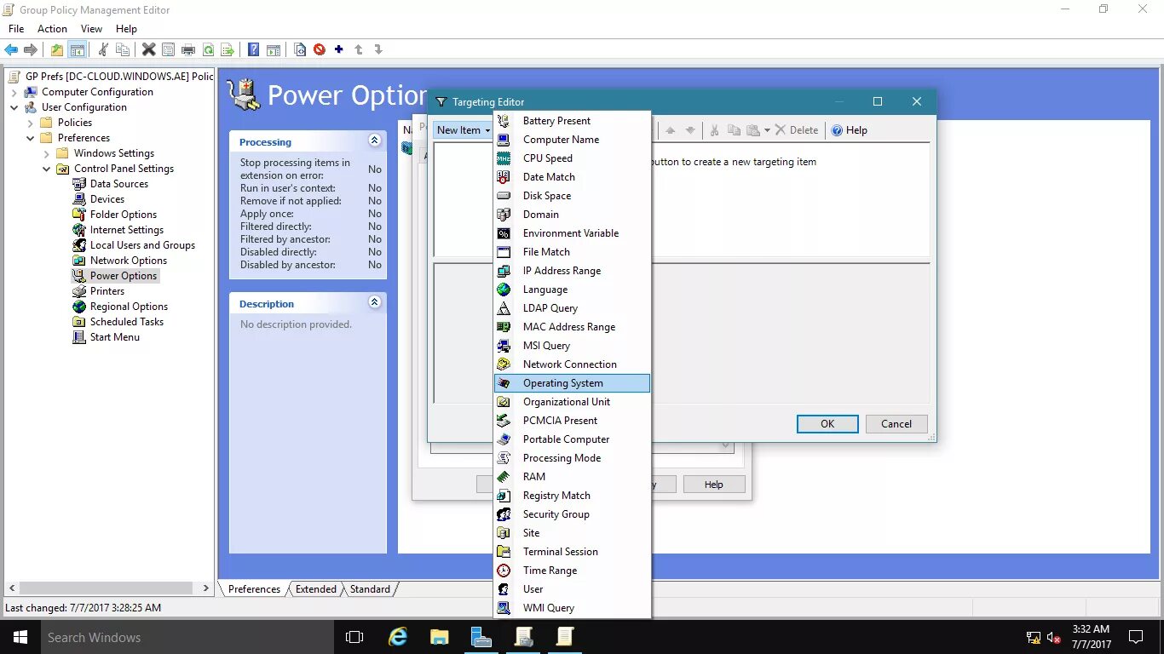Collapse Control Panel Settings node
This screenshot has height=654, width=1164.
coord(47,169)
